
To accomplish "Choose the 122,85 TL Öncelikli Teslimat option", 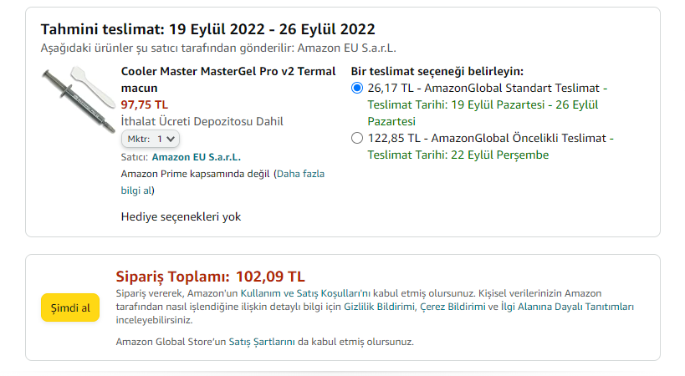I will click(357, 138).
